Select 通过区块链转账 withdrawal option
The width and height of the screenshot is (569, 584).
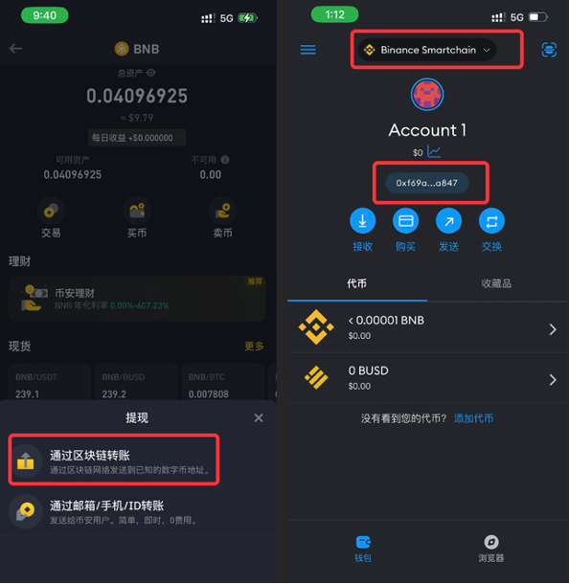[114, 460]
